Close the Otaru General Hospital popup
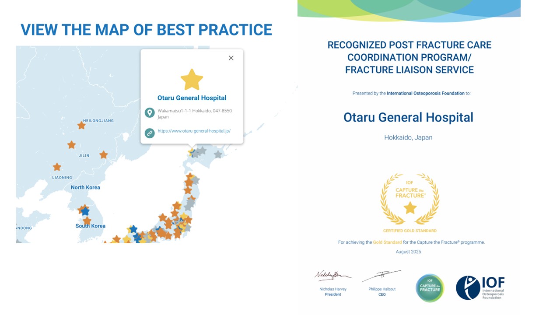 point(231,58)
